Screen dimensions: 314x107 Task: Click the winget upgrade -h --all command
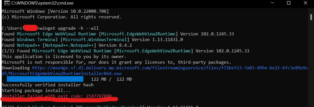coord(69,28)
